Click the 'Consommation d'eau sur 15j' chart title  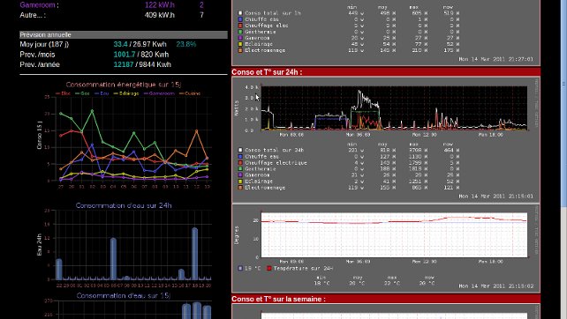click(124, 295)
